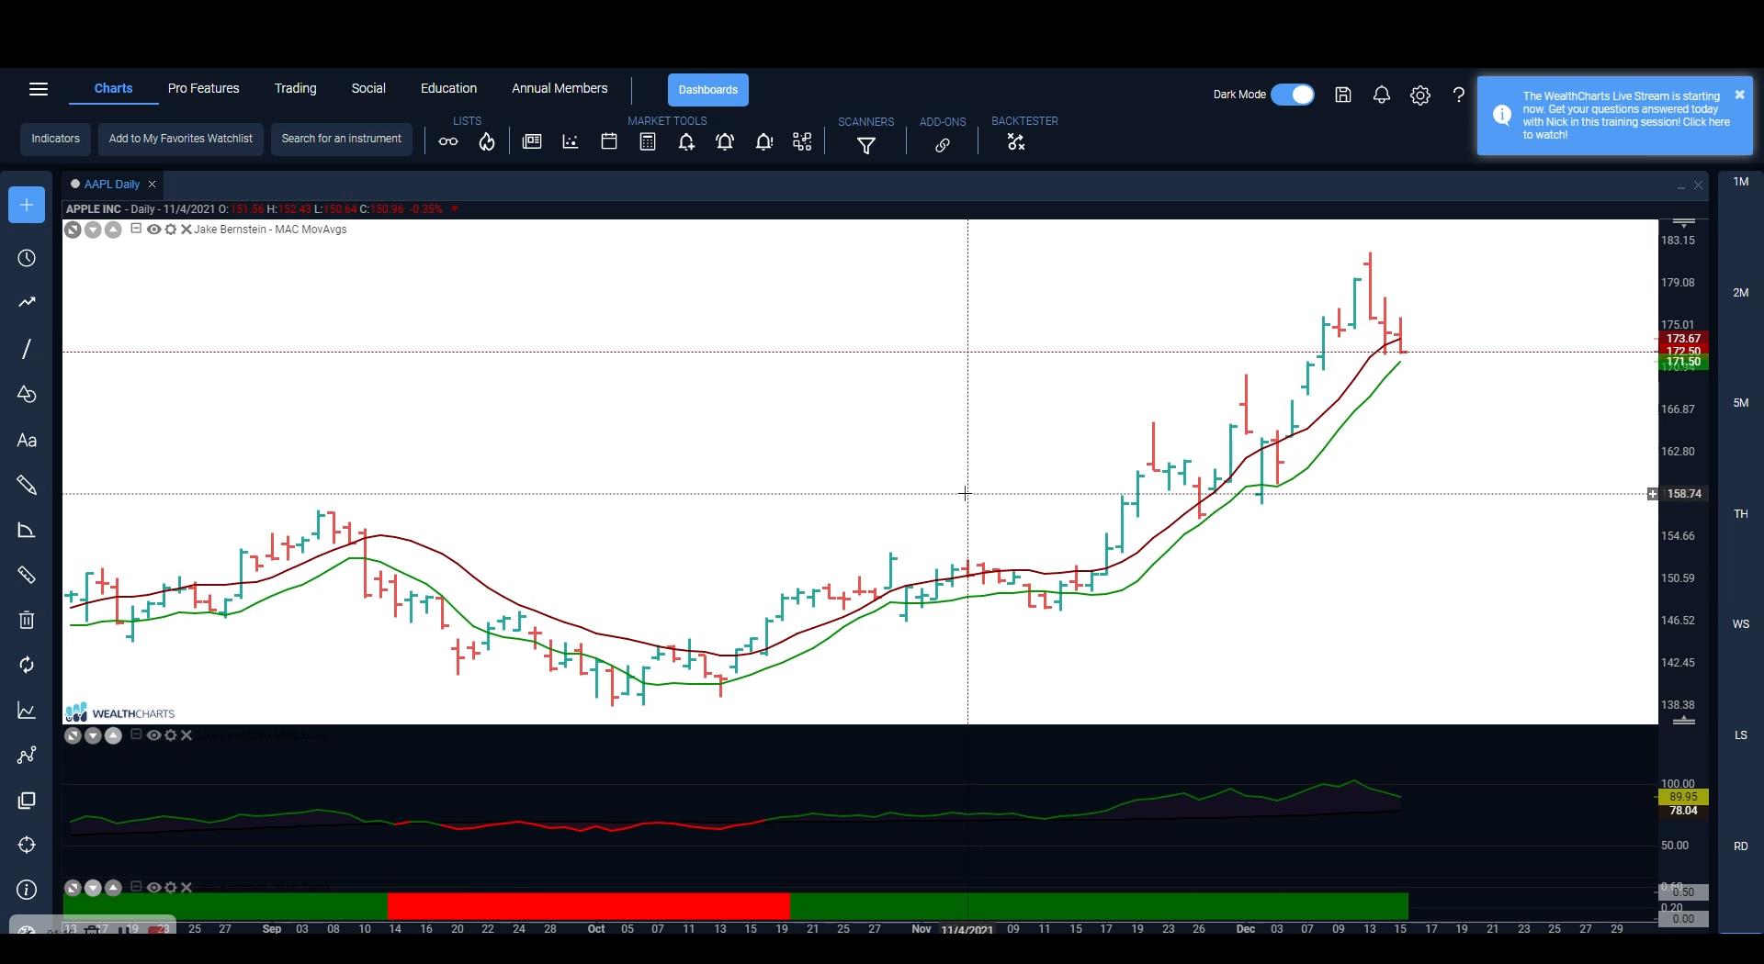Remove the MAC MovAvgs indicator
The height and width of the screenshot is (964, 1764).
tap(187, 230)
